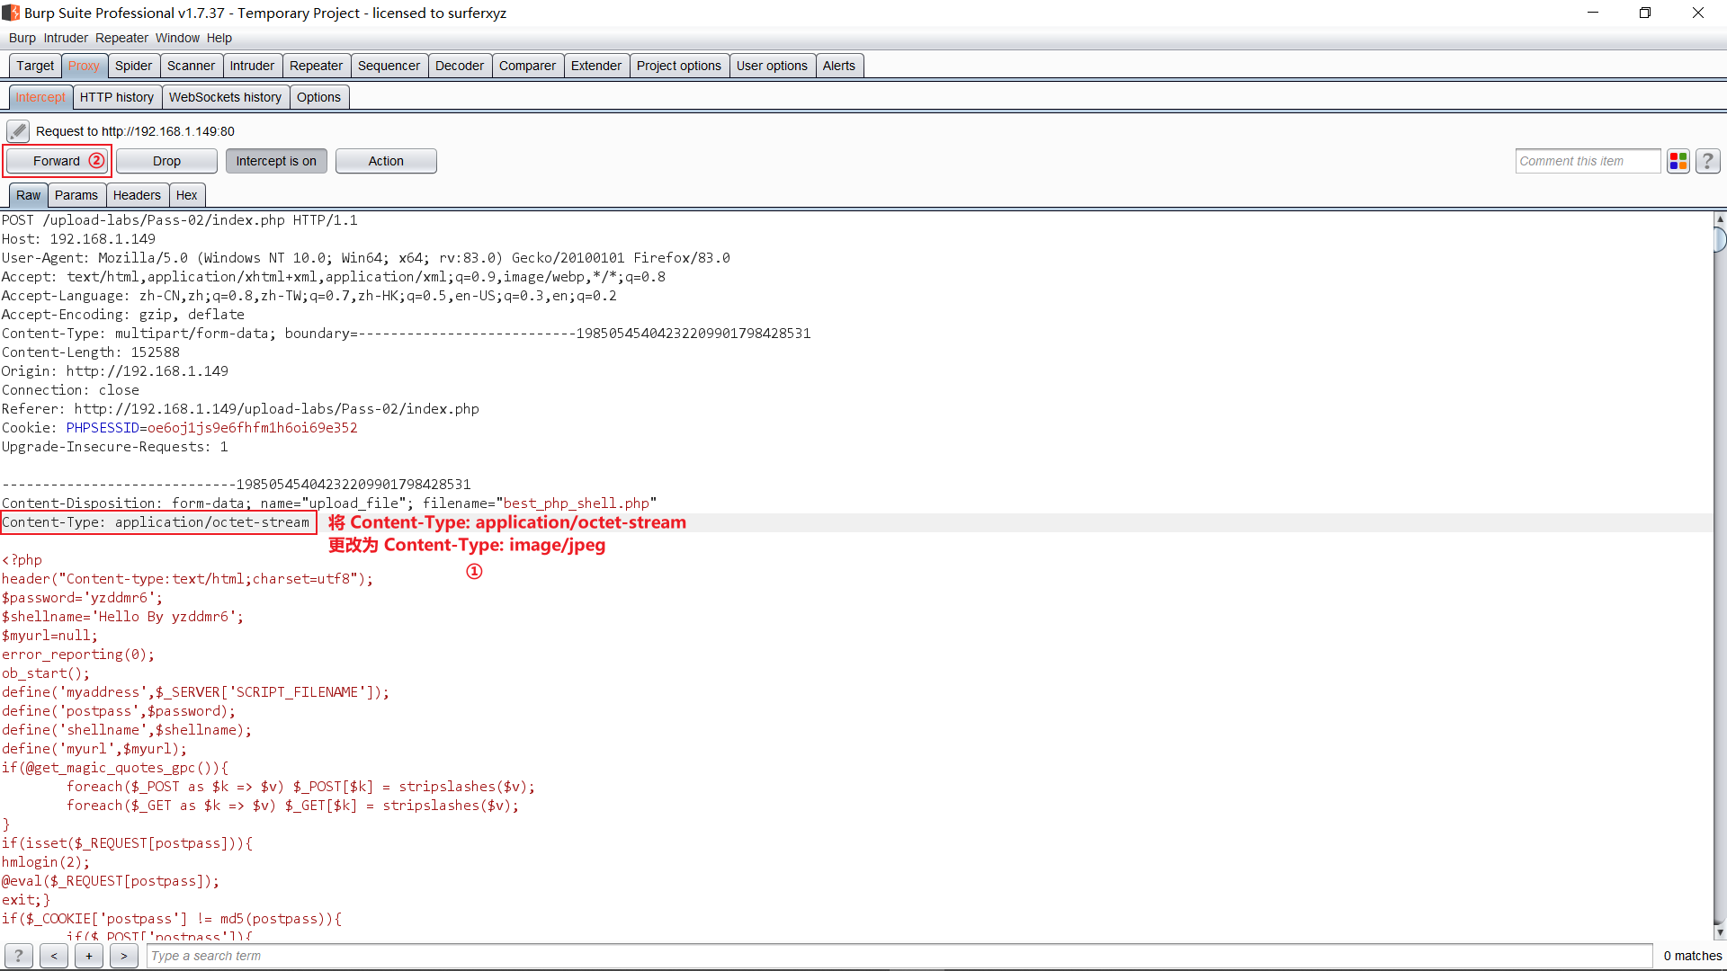Viewport: 1727px width, 971px height.
Task: Open the Project options tab
Action: (679, 66)
